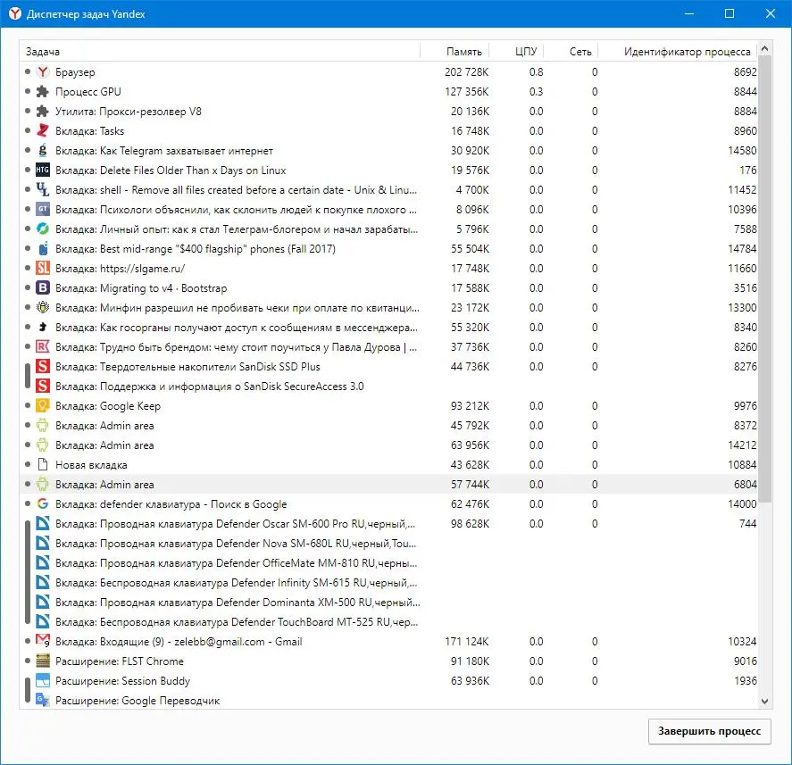Viewport: 792px width, 765px height.
Task: Click process ID 10884 of Новая вкладка
Action: [742, 465]
